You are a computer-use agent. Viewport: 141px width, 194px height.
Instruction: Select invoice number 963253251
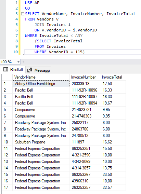pos(85,149)
